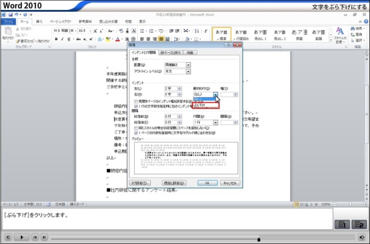Screen dimensions: 370x244
Task: Click the Underline formatting icon
Action: 69,39
